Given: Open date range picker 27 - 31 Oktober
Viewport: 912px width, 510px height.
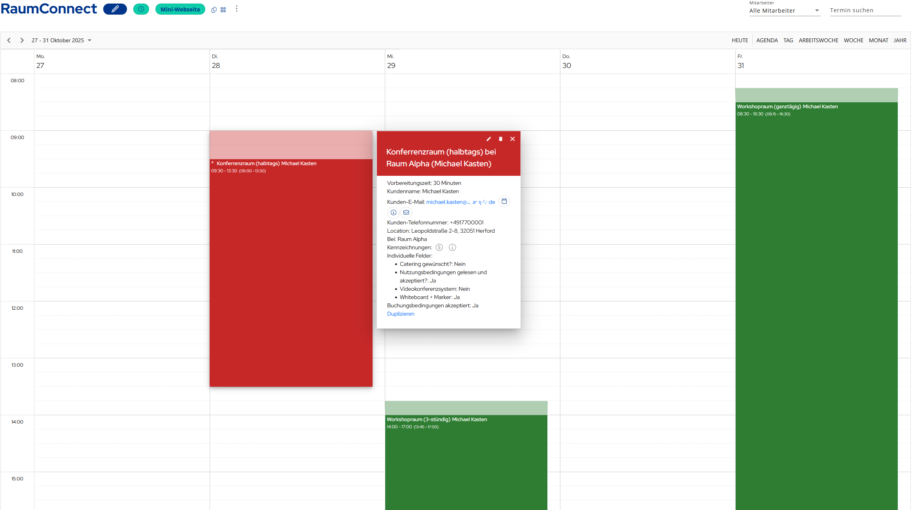Looking at the screenshot, I should [61, 40].
